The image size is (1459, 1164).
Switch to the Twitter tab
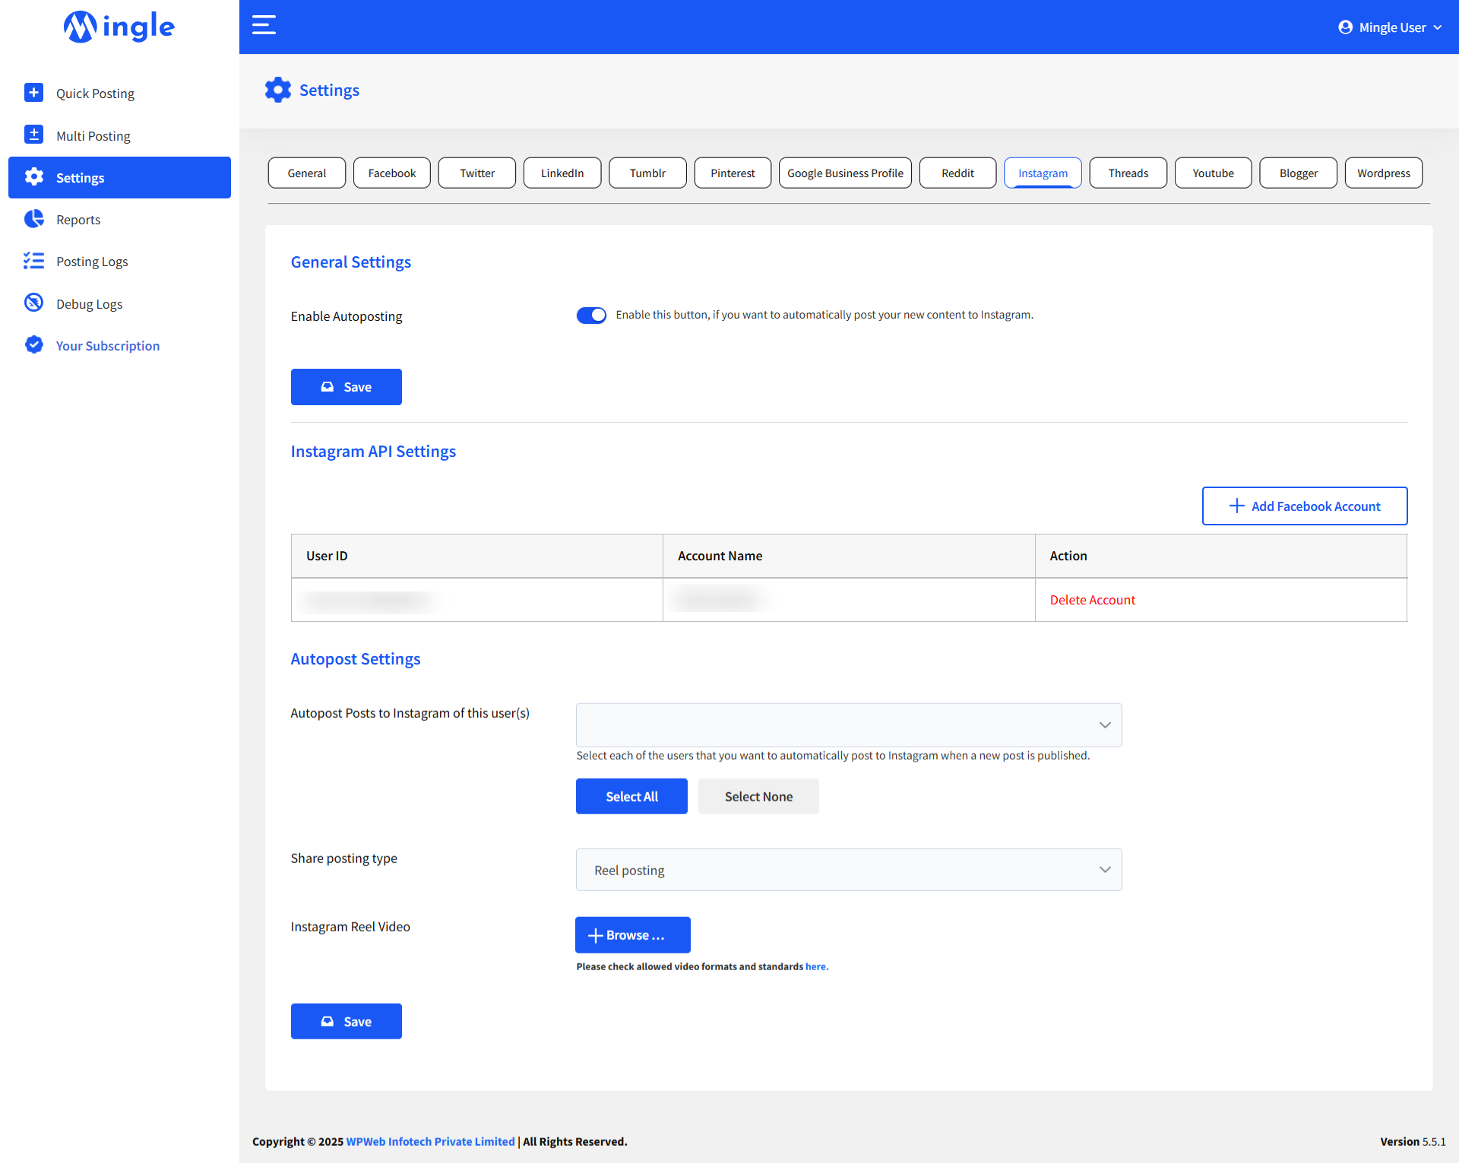477,173
